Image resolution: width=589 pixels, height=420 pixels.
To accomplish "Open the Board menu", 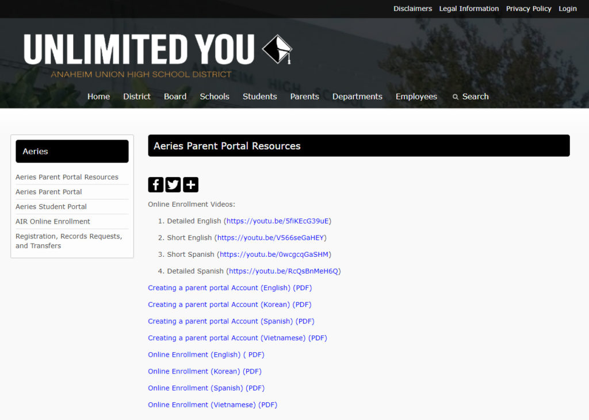I will (x=175, y=97).
